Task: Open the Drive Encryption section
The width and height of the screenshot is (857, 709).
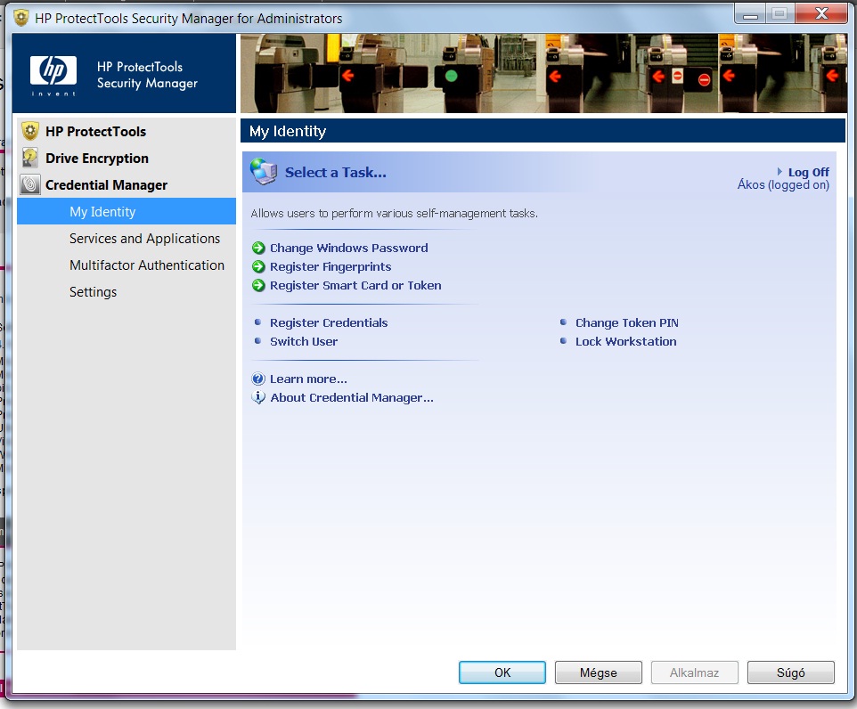Action: pos(97,159)
